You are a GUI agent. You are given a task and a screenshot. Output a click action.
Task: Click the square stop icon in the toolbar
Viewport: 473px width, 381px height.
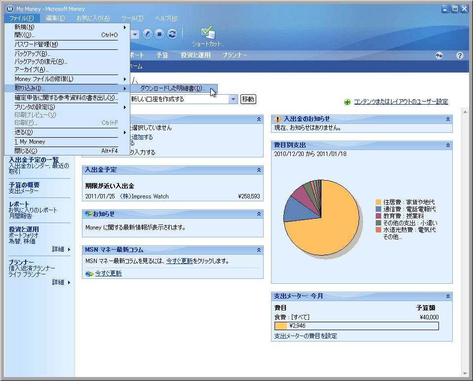click(159, 34)
